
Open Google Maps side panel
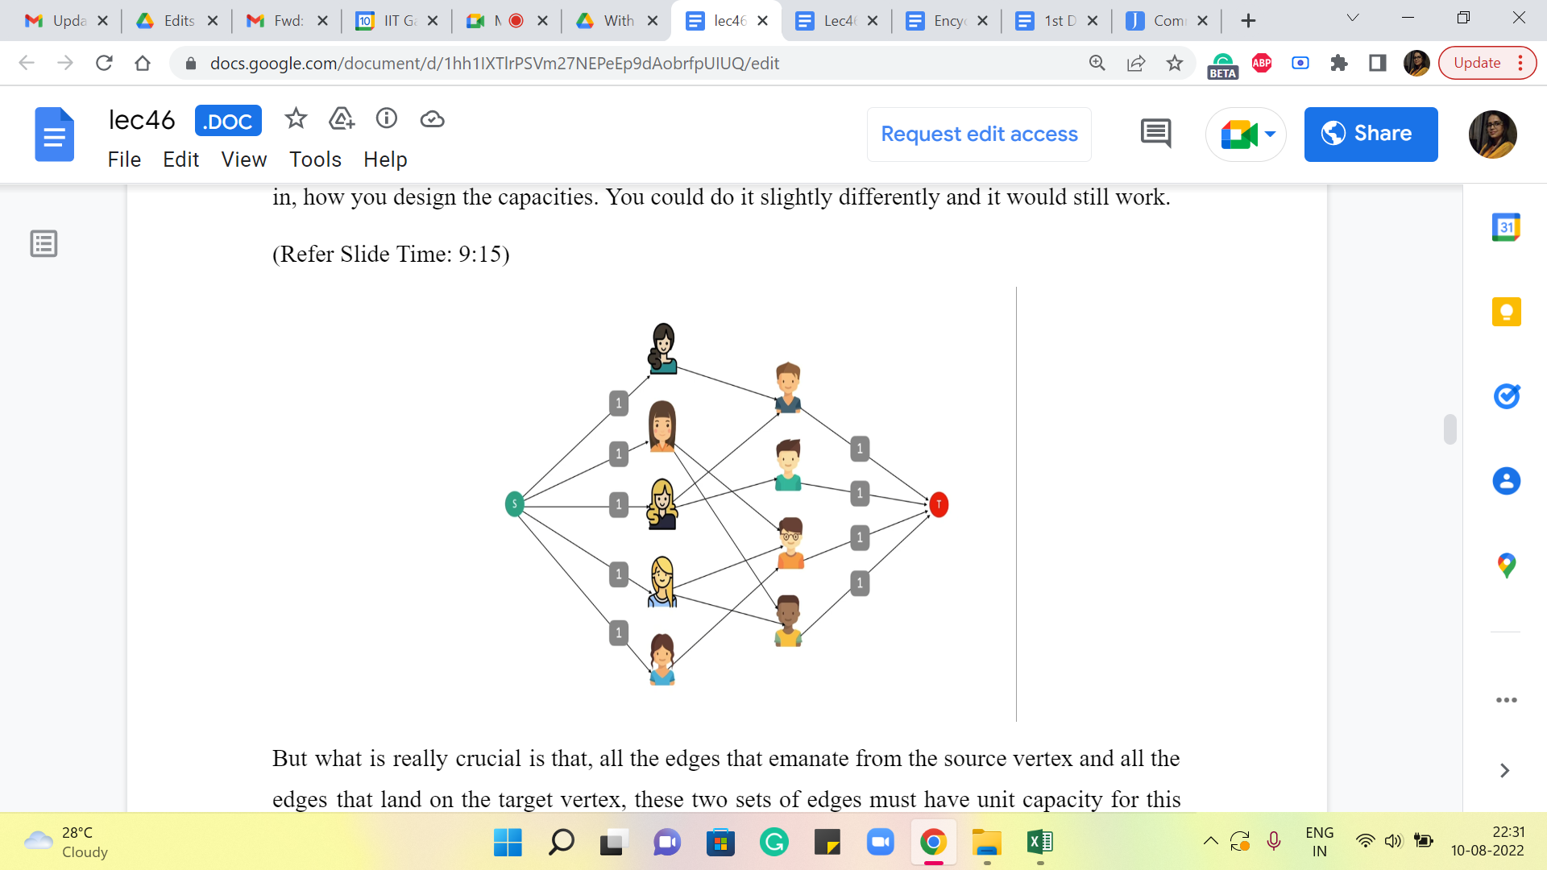(1505, 565)
